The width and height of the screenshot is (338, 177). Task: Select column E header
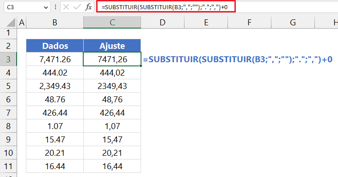[206, 22]
